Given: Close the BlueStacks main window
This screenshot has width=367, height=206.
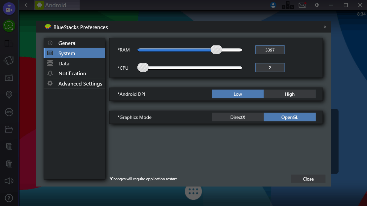Looking at the screenshot, I should click(x=360, y=5).
